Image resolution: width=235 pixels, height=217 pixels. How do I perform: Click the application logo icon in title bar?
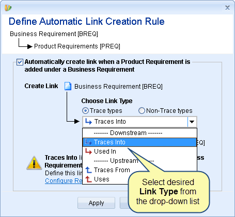(x=8, y=8)
